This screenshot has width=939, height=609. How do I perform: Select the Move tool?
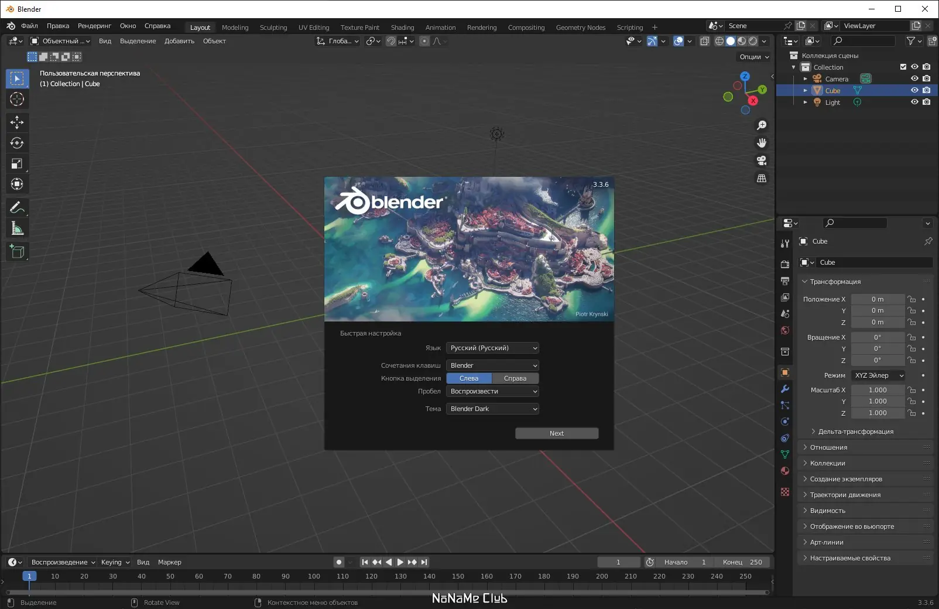17,122
